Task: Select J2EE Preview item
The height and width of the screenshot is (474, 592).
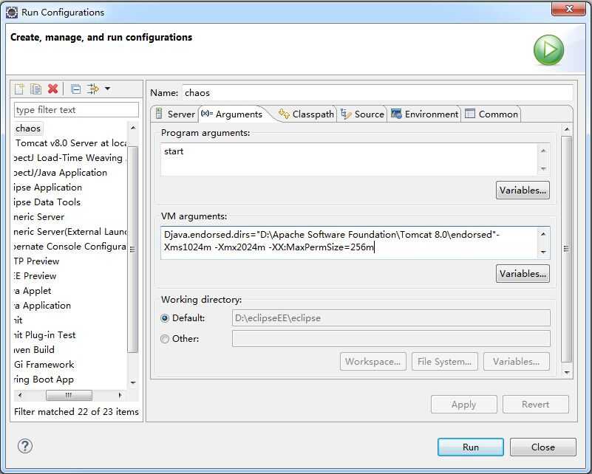Action: pos(35,275)
